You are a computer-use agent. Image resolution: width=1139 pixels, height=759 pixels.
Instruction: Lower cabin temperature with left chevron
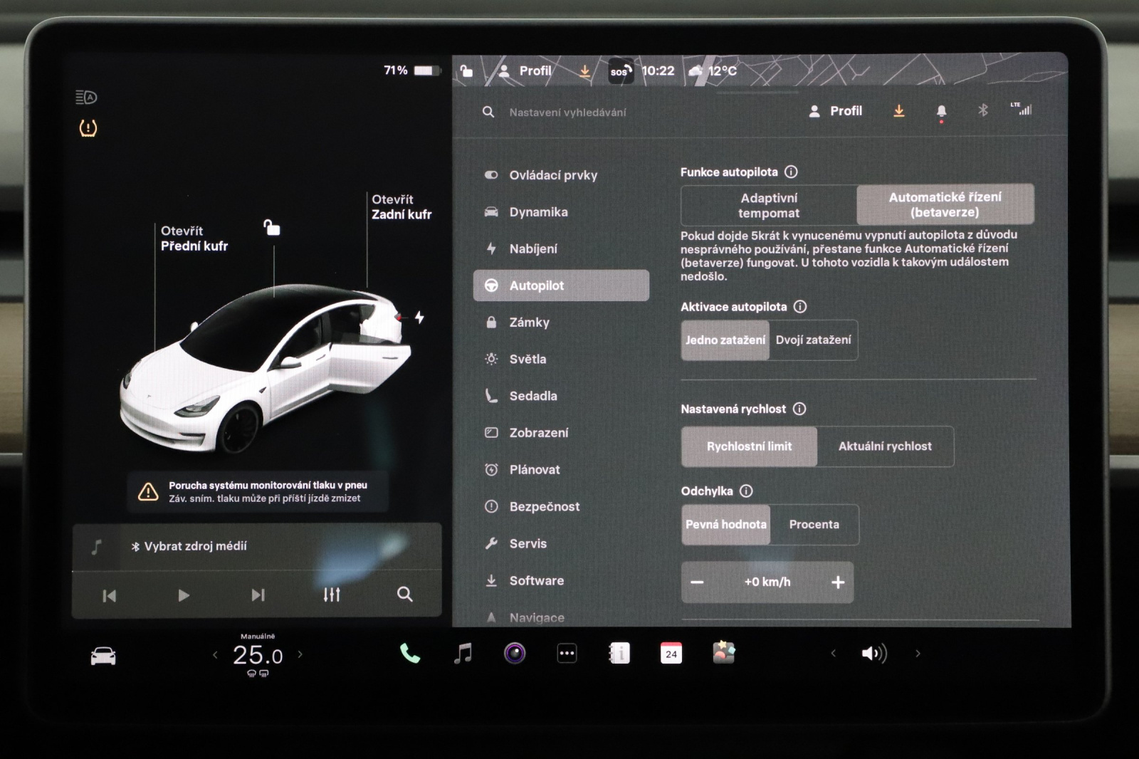215,654
